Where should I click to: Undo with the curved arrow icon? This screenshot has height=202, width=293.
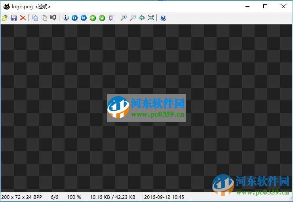click(53, 18)
